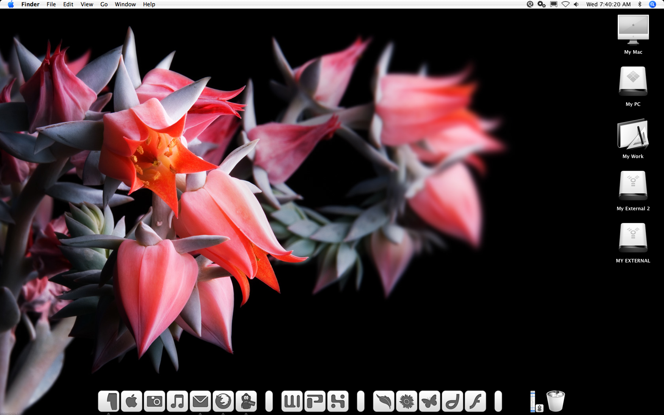This screenshot has width=664, height=415.
Task: Open the QuickTime Q menu bar icon
Action: coord(530,4)
